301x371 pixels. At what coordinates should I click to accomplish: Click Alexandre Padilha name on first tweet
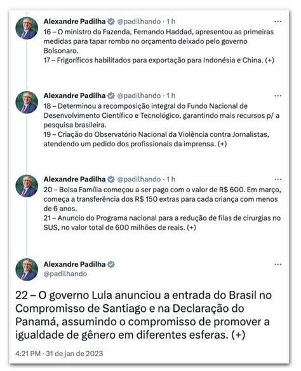[74, 22]
